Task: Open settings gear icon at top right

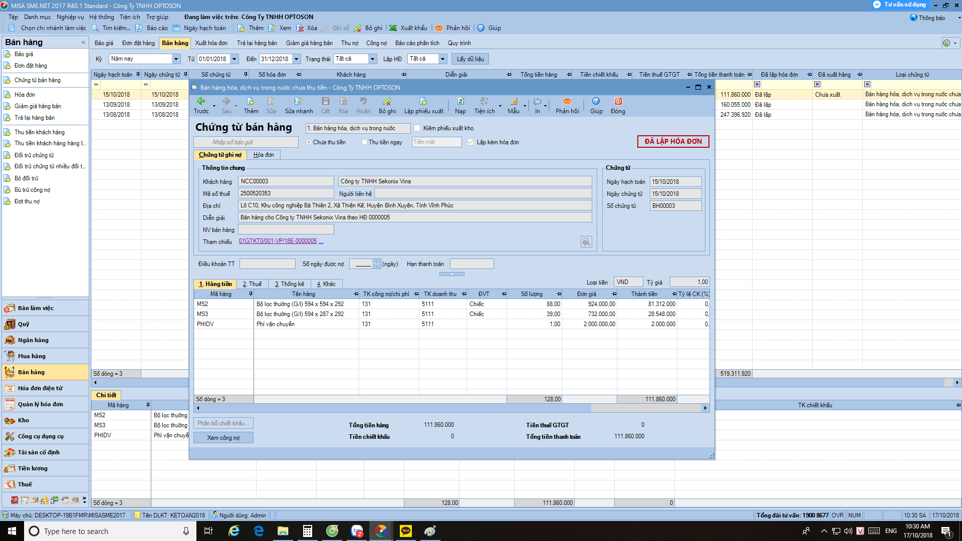Action: coord(946,43)
